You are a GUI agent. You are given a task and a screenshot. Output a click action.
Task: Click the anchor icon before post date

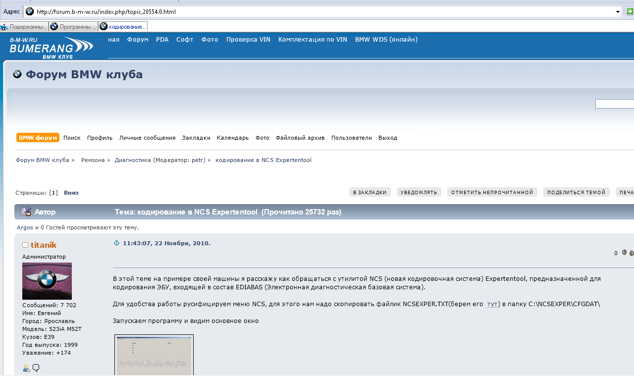pos(117,243)
